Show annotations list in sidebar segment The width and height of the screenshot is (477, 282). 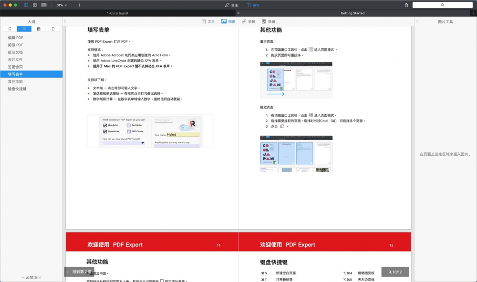coord(39,29)
